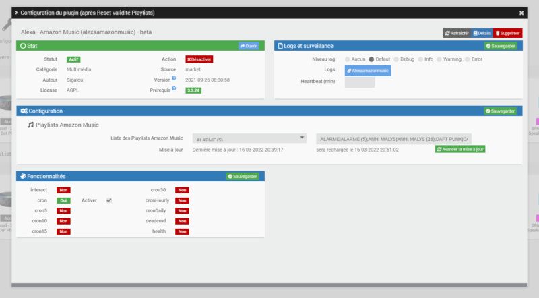Click the playlists string text field
This screenshot has width=539, height=298.
pyautogui.click(x=393, y=139)
